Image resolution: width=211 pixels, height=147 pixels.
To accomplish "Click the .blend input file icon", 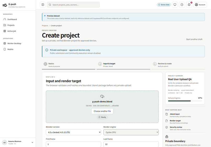I will coord(166,114).
